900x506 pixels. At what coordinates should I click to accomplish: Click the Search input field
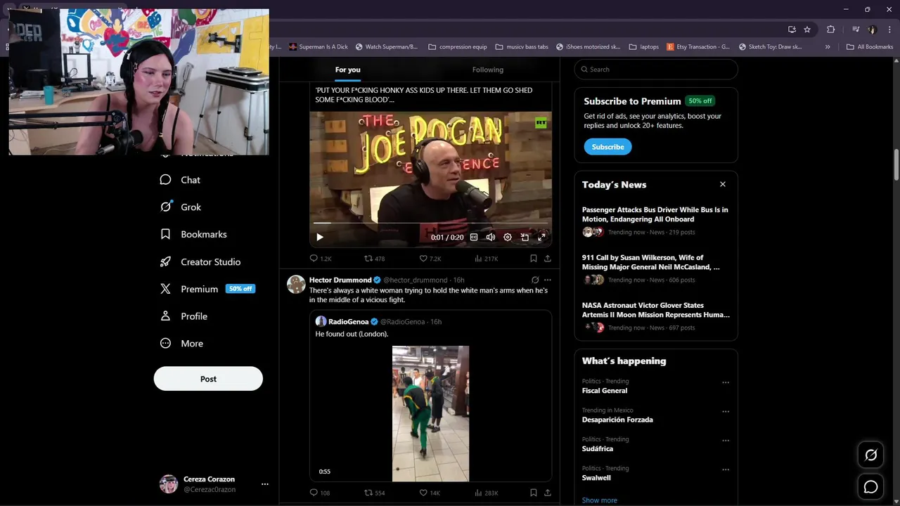tap(656, 70)
